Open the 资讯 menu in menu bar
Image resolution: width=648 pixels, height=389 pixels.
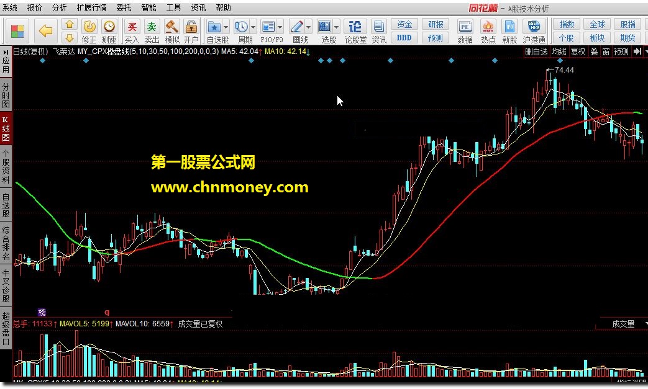tap(198, 7)
